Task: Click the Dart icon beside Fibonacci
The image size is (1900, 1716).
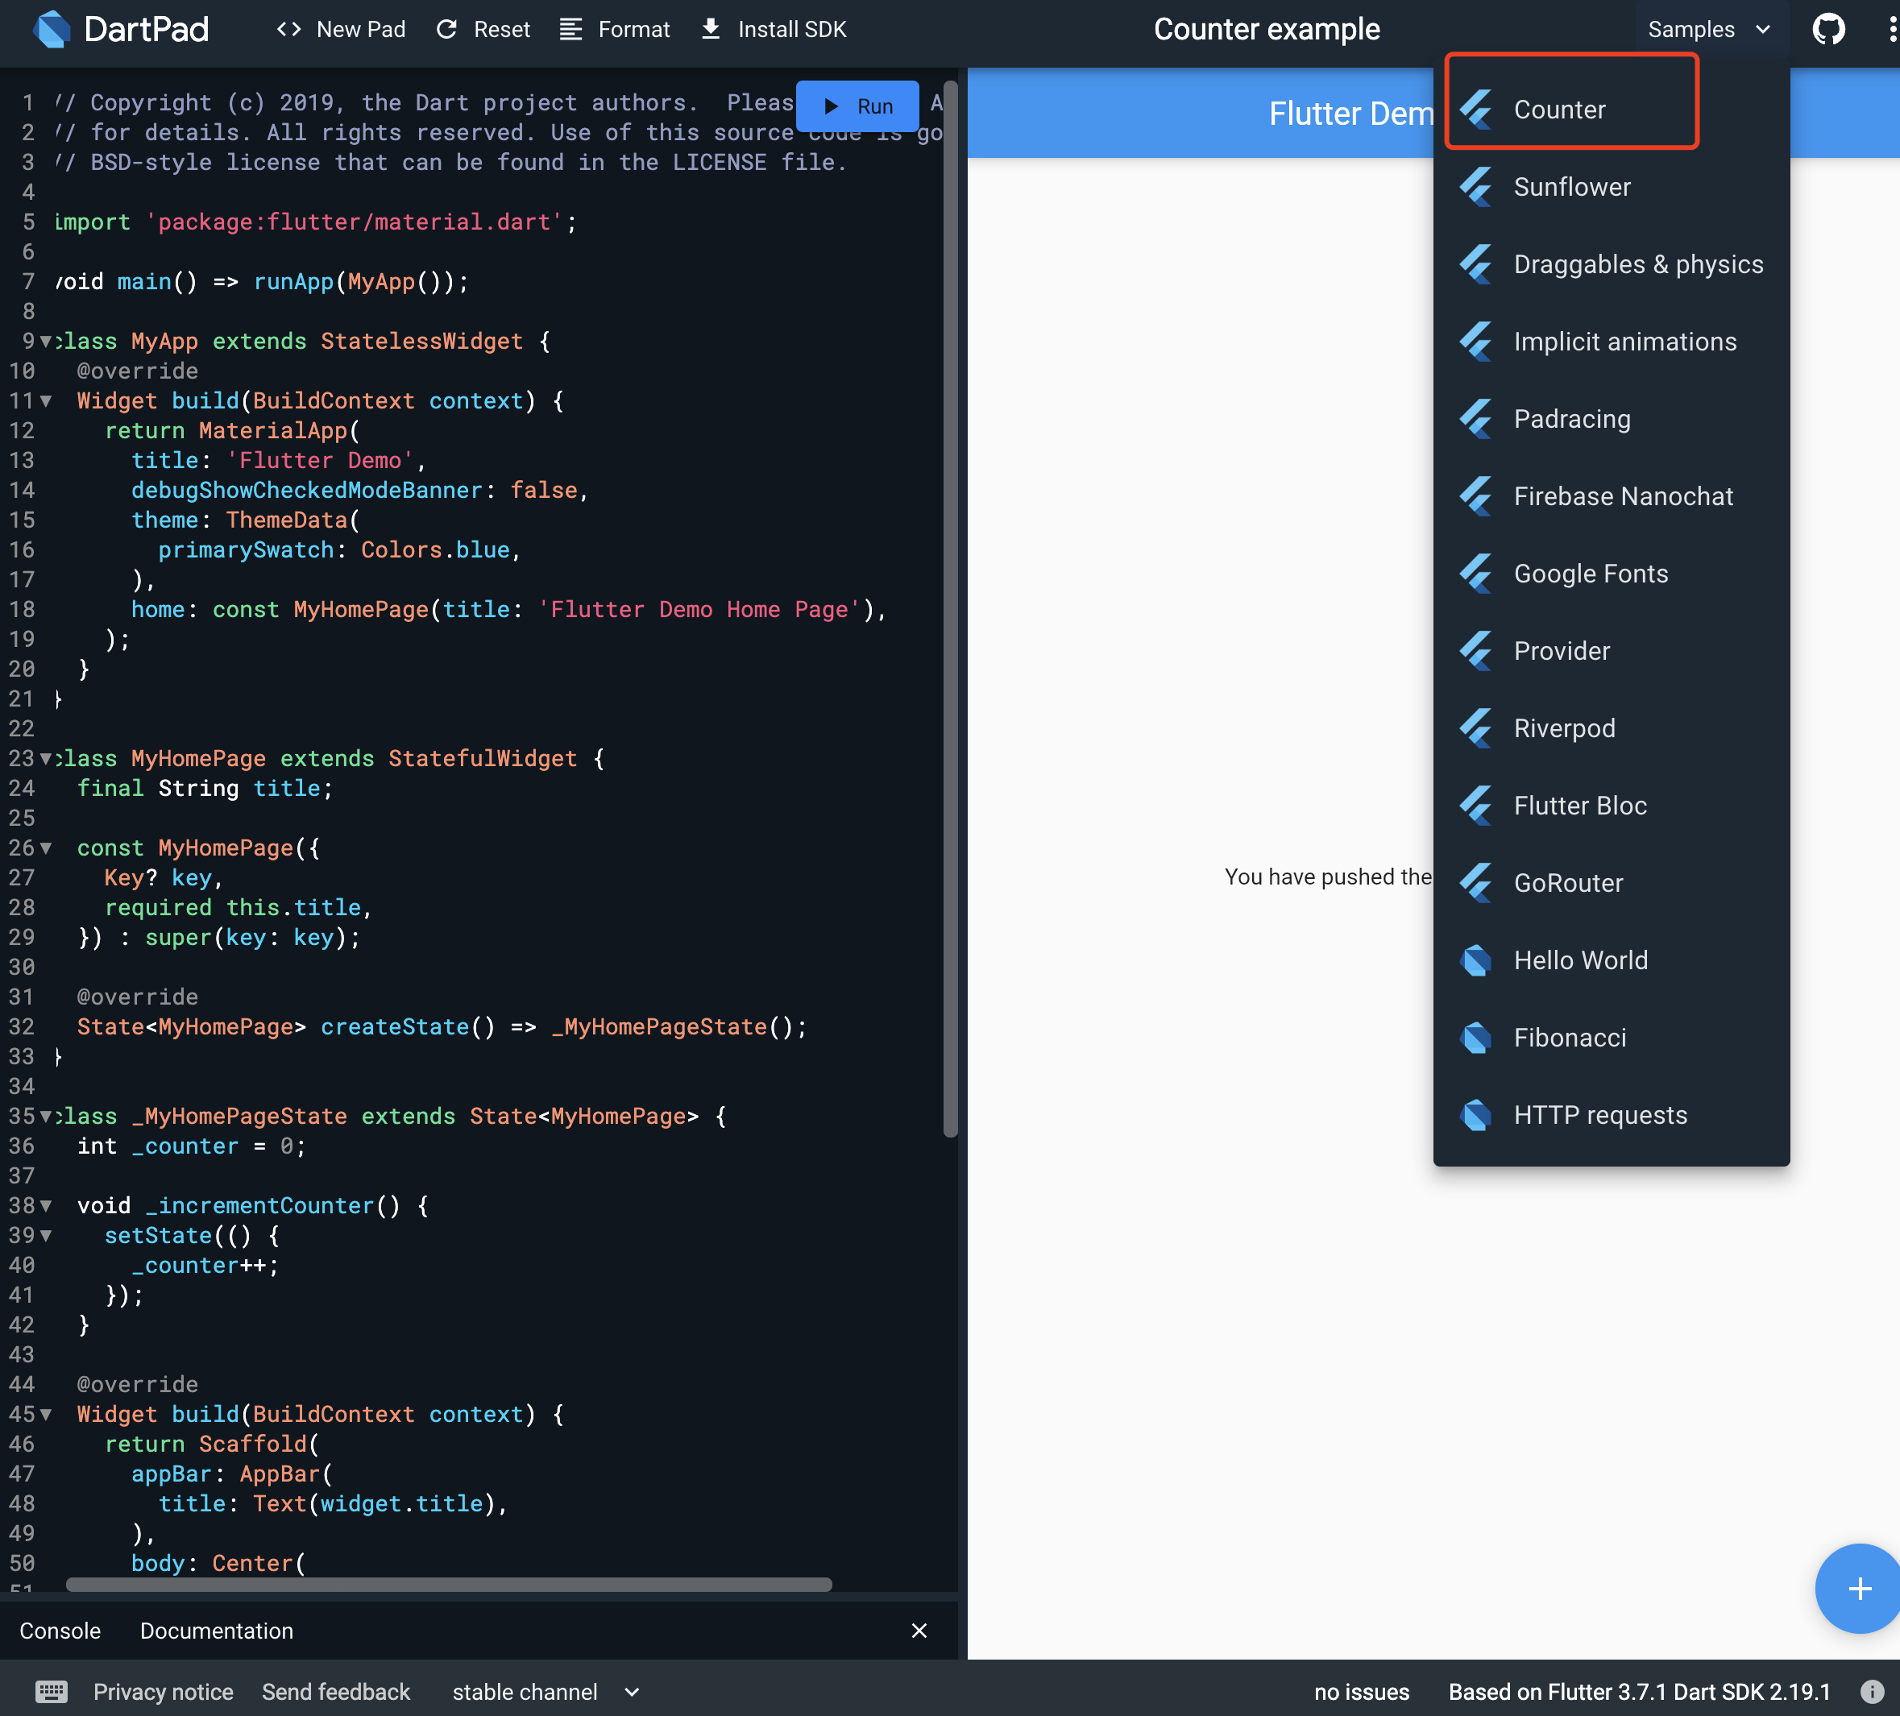Action: pos(1476,1038)
